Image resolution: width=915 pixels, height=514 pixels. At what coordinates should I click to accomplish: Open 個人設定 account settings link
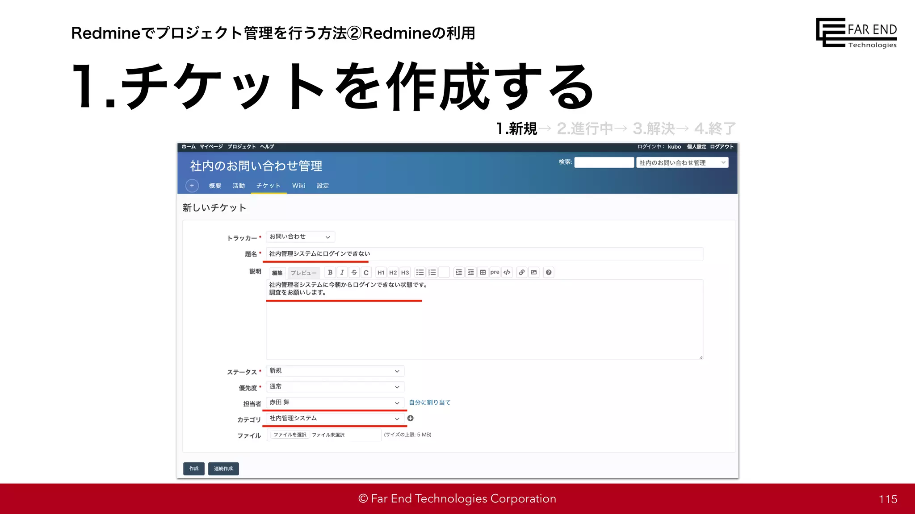click(x=697, y=147)
